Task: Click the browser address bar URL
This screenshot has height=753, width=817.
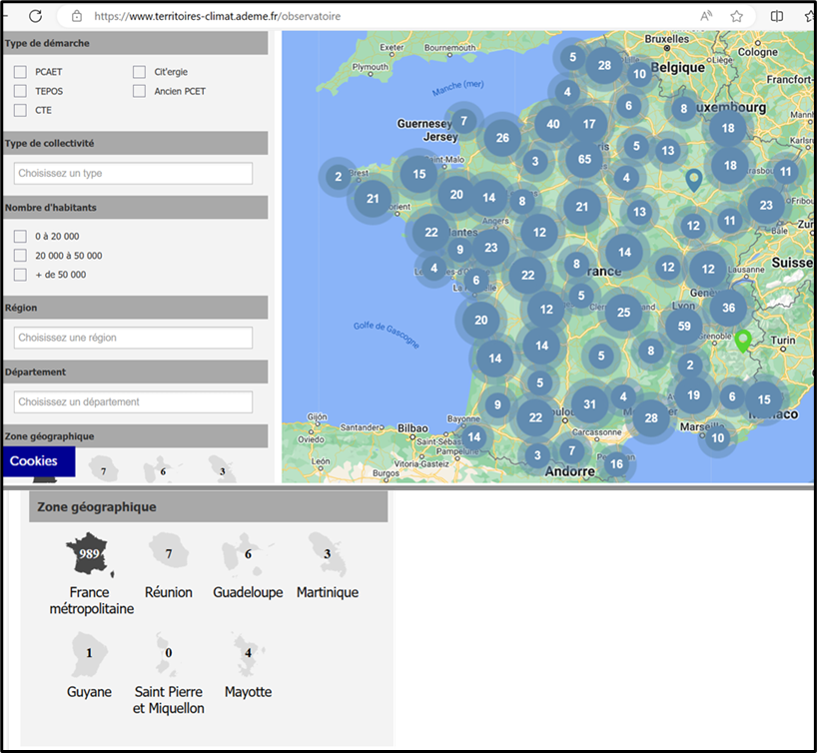Action: (x=218, y=16)
